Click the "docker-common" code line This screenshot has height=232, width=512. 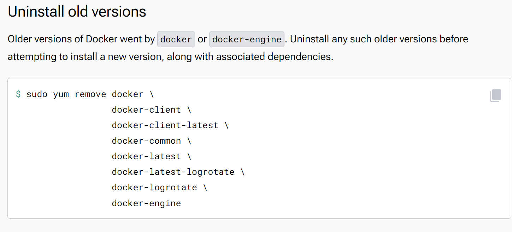(146, 141)
